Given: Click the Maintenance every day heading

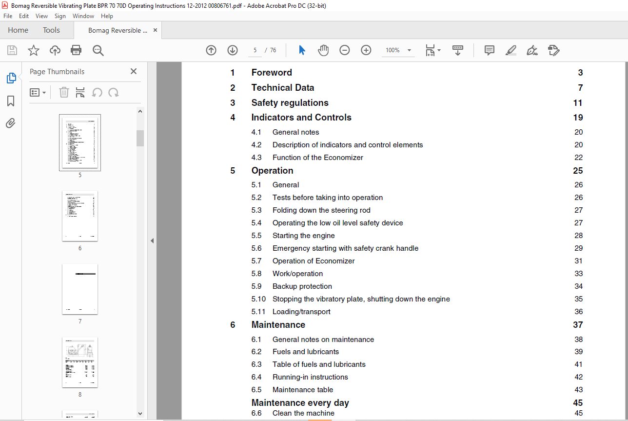Looking at the screenshot, I should click(300, 403).
